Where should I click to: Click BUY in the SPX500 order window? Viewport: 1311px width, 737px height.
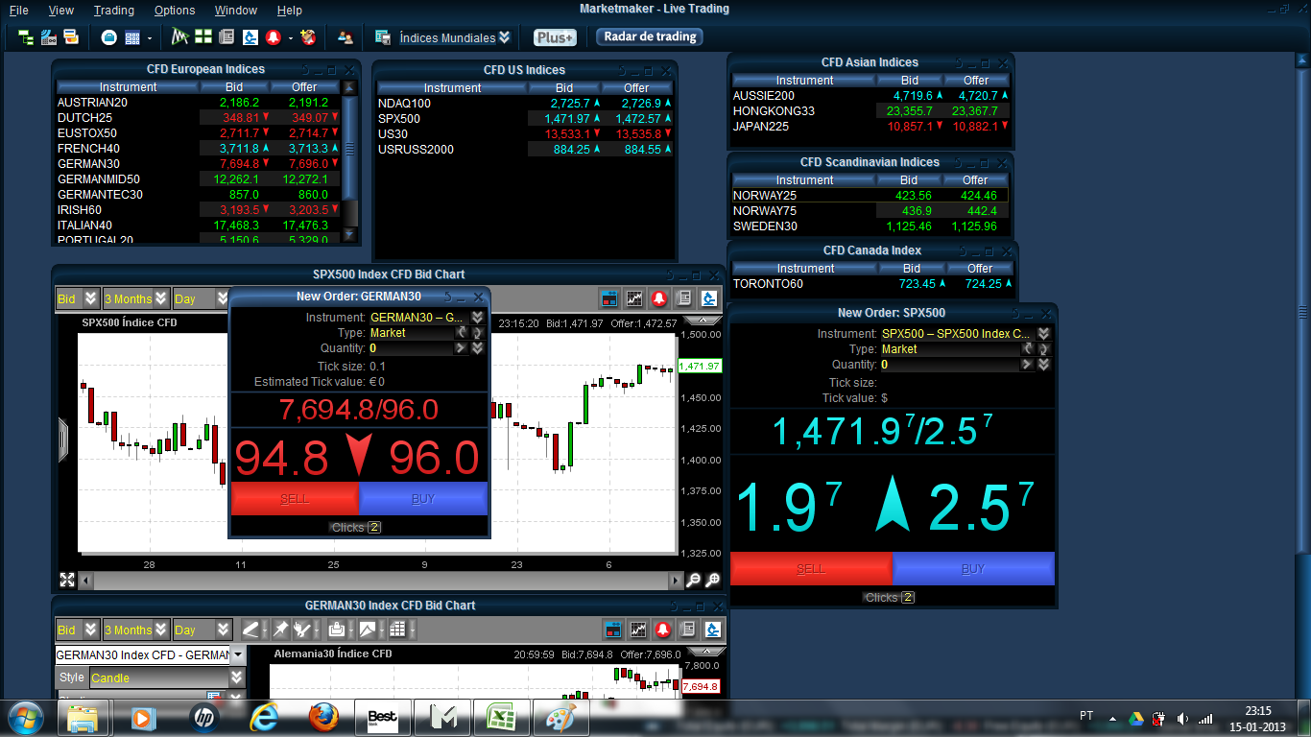tap(973, 569)
